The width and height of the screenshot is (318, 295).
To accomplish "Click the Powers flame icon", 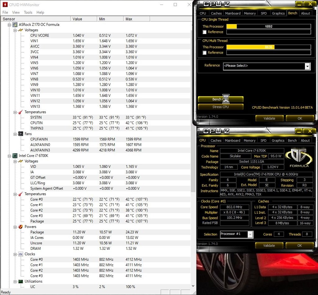I will coord(20,227).
